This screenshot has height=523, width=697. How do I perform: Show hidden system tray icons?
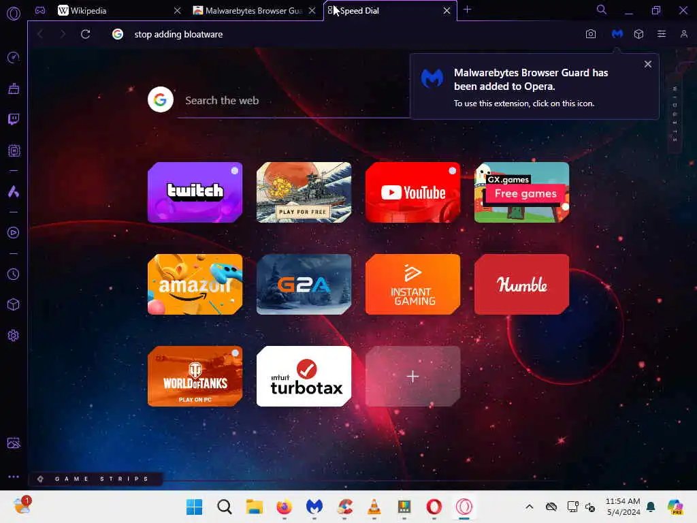529,507
